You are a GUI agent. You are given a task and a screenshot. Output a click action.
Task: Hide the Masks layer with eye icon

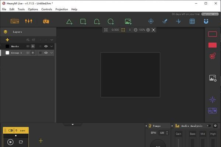point(46,46)
